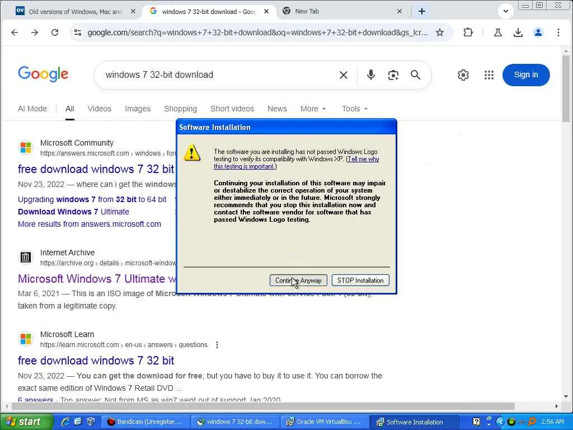The height and width of the screenshot is (430, 573).
Task: Click the vertical scrollbar thumb
Action: (x=566, y=89)
